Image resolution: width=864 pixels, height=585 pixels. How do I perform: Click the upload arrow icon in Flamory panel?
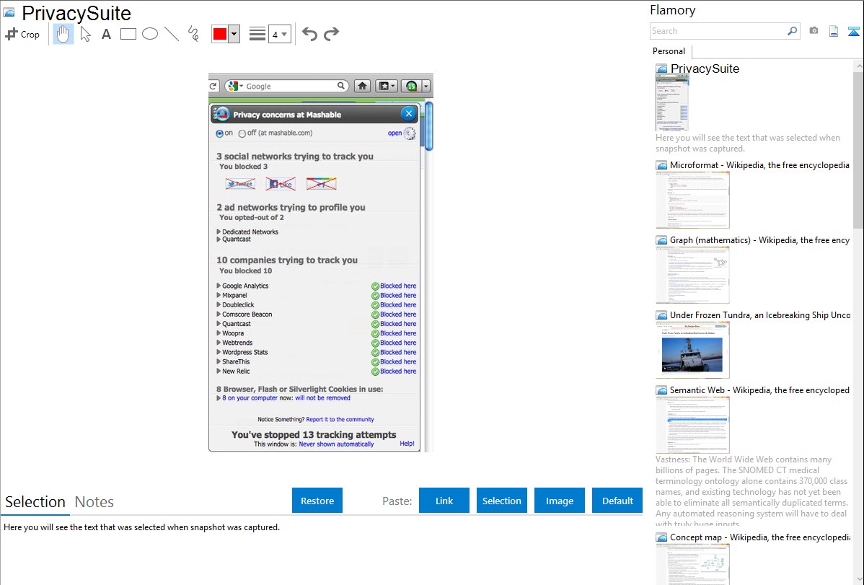pyautogui.click(x=853, y=32)
